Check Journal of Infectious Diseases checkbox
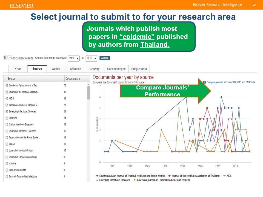The height and width of the screenshot is (197, 263). point(7,131)
